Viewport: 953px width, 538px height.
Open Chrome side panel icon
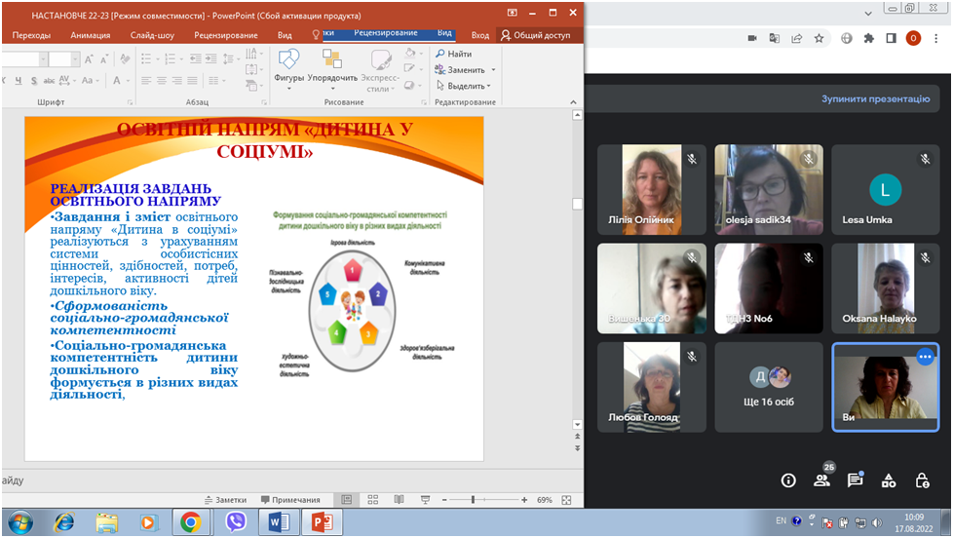tap(891, 38)
